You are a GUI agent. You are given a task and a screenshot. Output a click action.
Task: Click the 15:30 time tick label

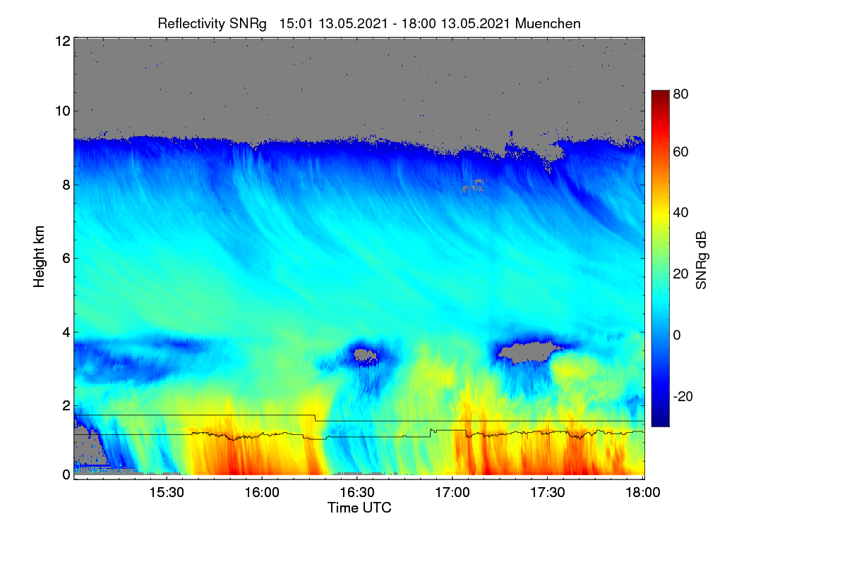167,492
